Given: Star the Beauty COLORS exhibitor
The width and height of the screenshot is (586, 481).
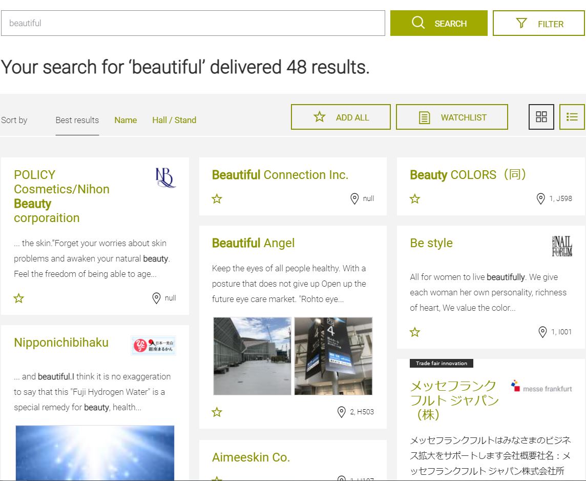Looking at the screenshot, I should (415, 198).
